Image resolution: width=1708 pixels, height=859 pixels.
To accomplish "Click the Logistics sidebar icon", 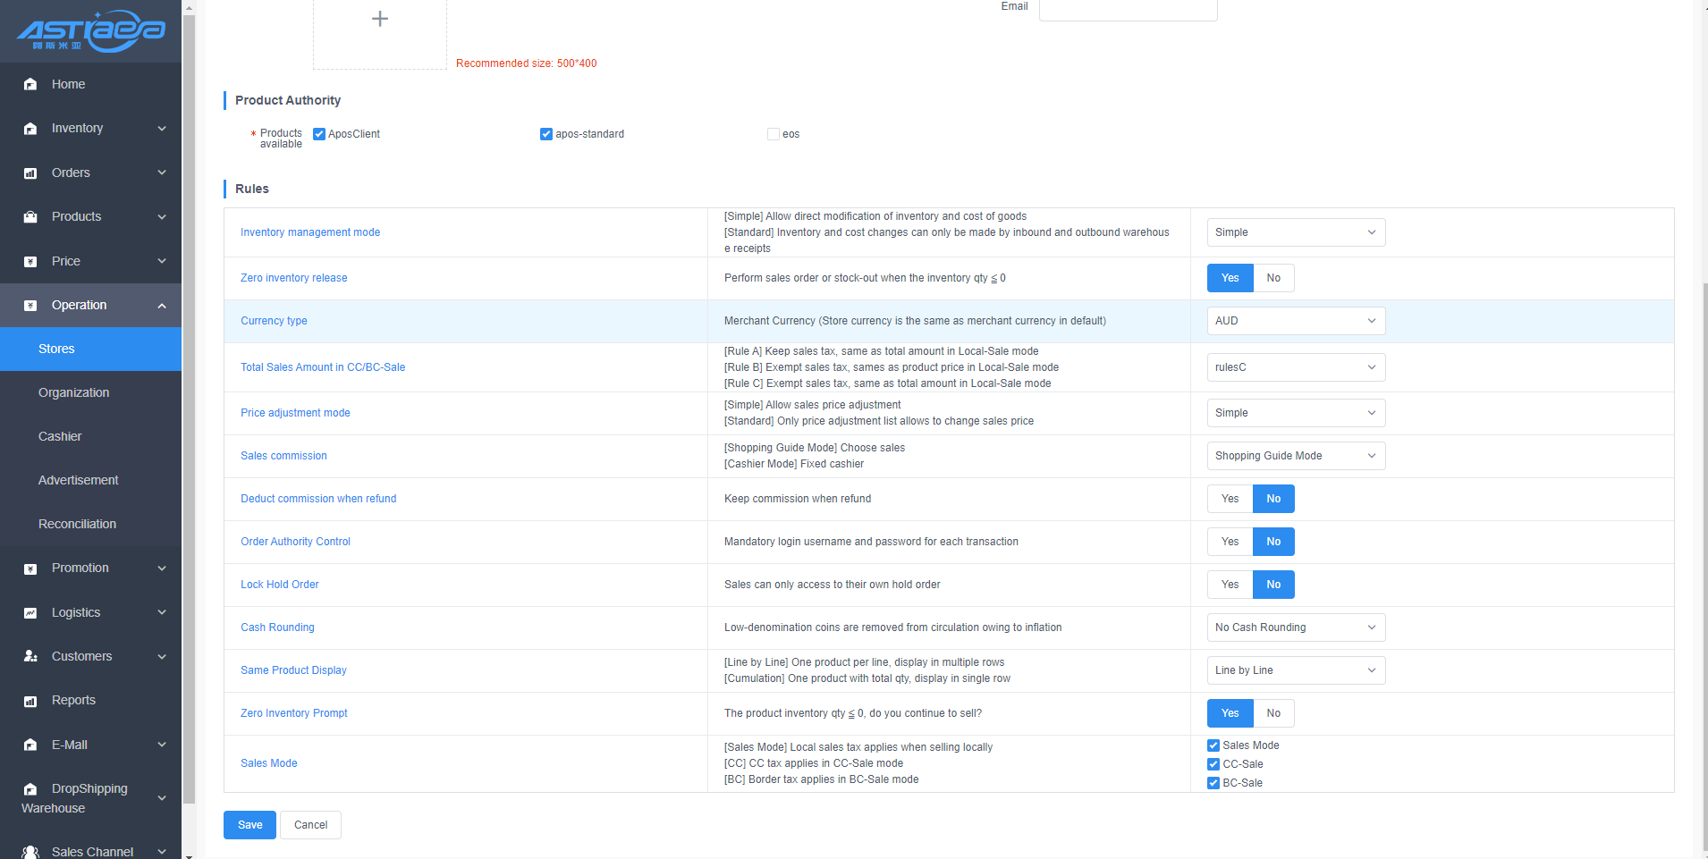I will click(x=30, y=613).
